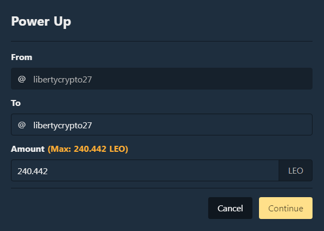Click the yellow Continue button
This screenshot has width=324, height=231.
pos(286,208)
